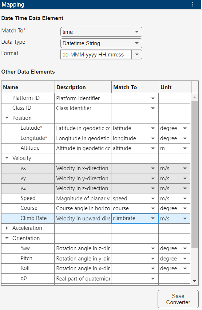Click the dd-MMM-yyyy HH:mm:ss format field

[x=96, y=55]
